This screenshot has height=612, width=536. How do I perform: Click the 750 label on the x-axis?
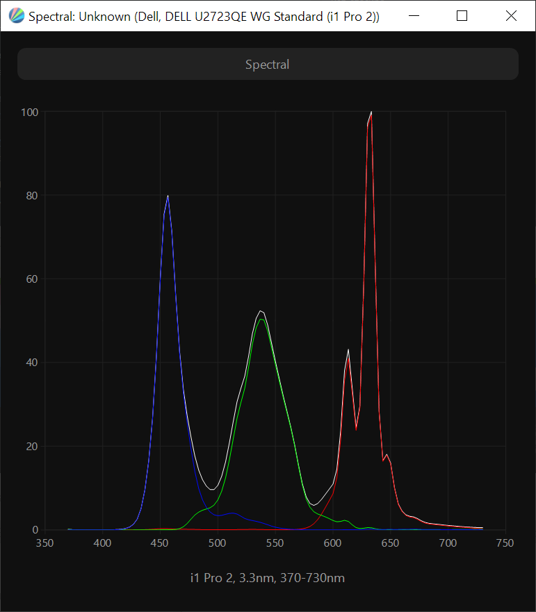[x=505, y=543]
